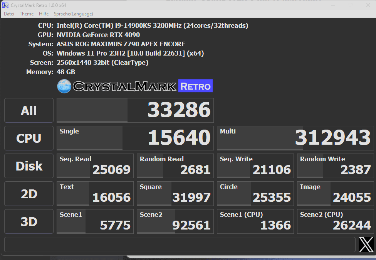376x260 pixels.
Task: Open the Sprache(Language) menu
Action: pyautogui.click(x=73, y=14)
